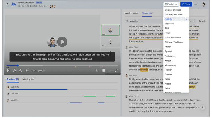Viewport: 212px width, 118px height.
Task: Open the Speakers (3) tab
Action: point(13,79)
